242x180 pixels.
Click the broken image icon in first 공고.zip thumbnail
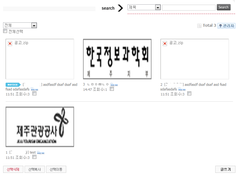(10, 44)
